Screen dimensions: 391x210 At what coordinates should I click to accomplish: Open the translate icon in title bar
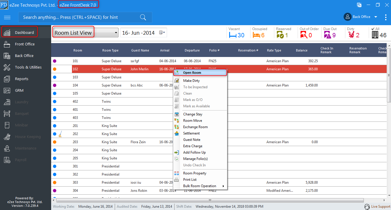359,5
